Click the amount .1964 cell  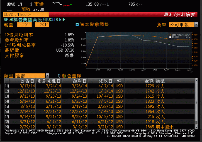pos(149,111)
